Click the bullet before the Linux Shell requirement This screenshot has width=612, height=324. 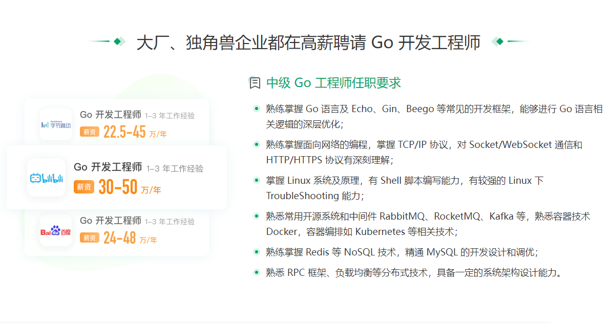[256, 181]
